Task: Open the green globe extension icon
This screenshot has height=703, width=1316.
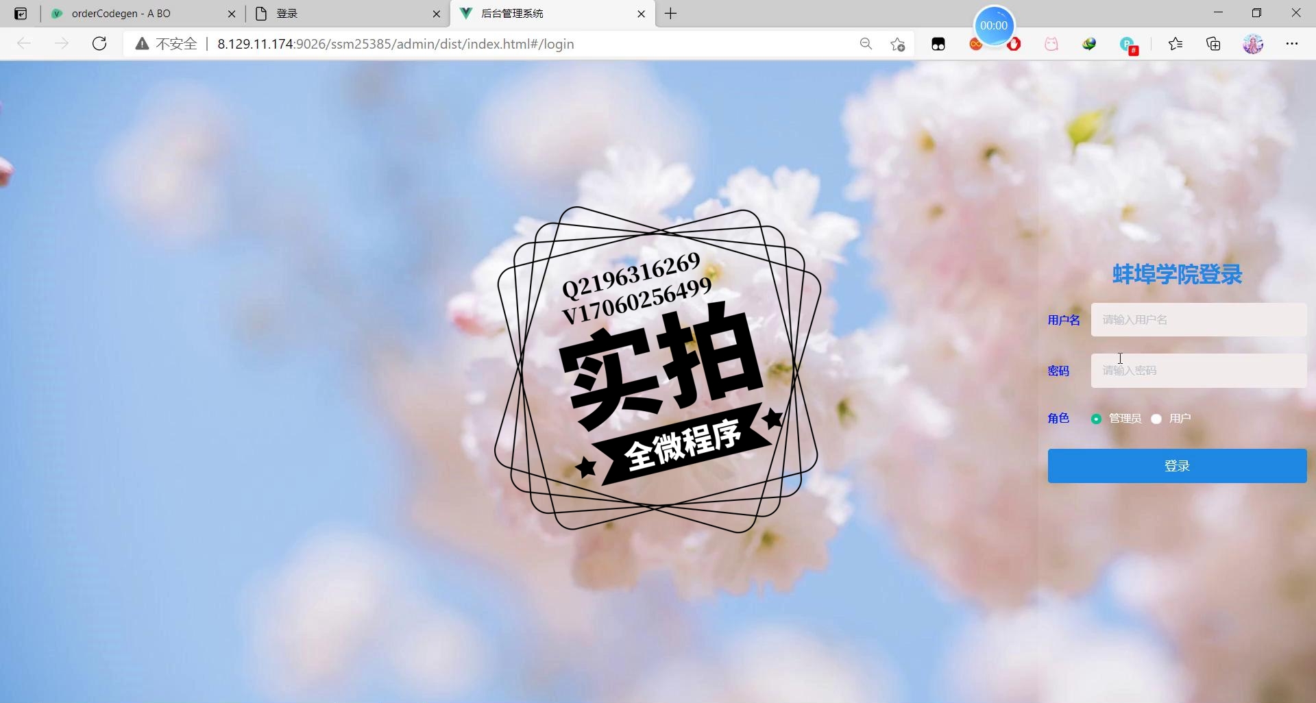Action: pyautogui.click(x=1089, y=45)
